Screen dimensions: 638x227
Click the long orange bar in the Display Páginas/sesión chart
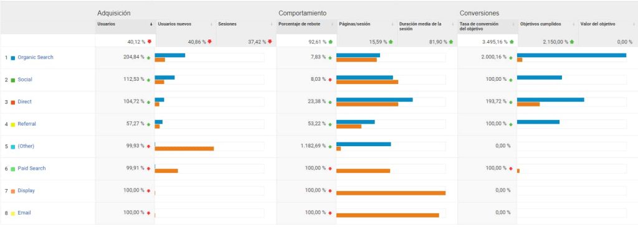point(391,193)
